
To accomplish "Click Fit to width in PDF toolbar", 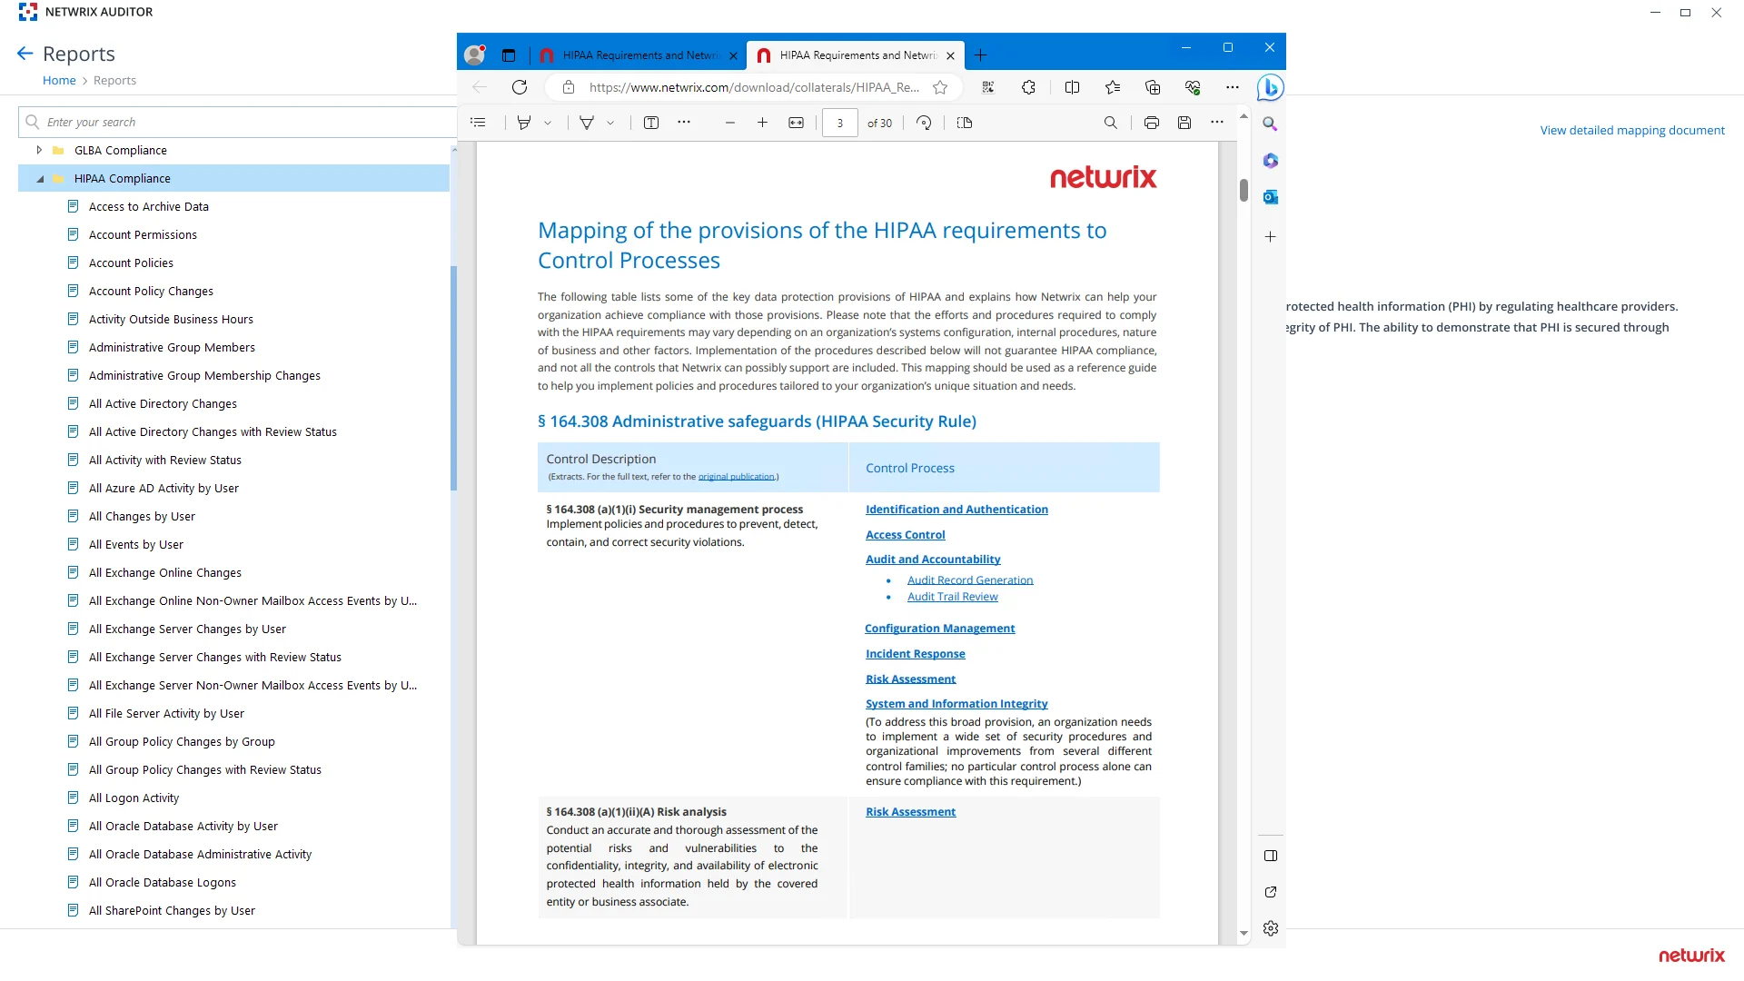I will point(796,123).
